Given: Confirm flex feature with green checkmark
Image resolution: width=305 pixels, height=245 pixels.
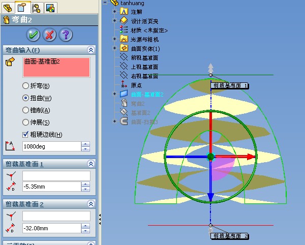Looking at the screenshot, I should (33, 35).
